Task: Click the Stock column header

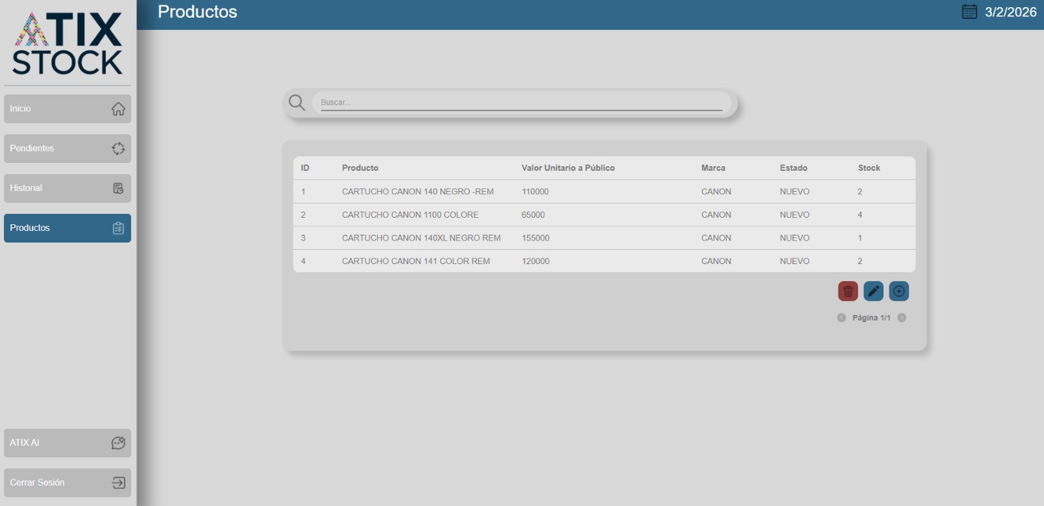Action: click(x=868, y=168)
